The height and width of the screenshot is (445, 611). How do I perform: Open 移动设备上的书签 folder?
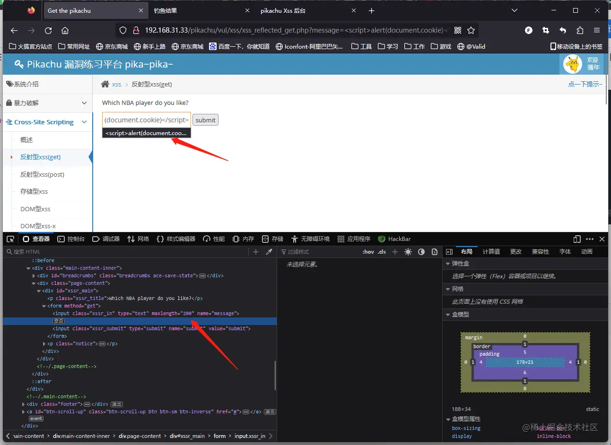576,46
